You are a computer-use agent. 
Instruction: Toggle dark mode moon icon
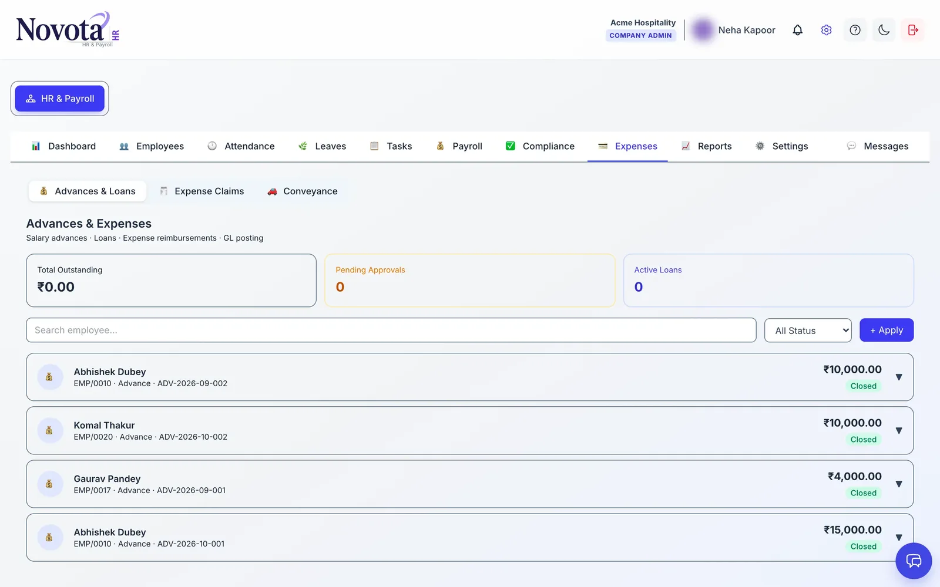click(x=884, y=30)
